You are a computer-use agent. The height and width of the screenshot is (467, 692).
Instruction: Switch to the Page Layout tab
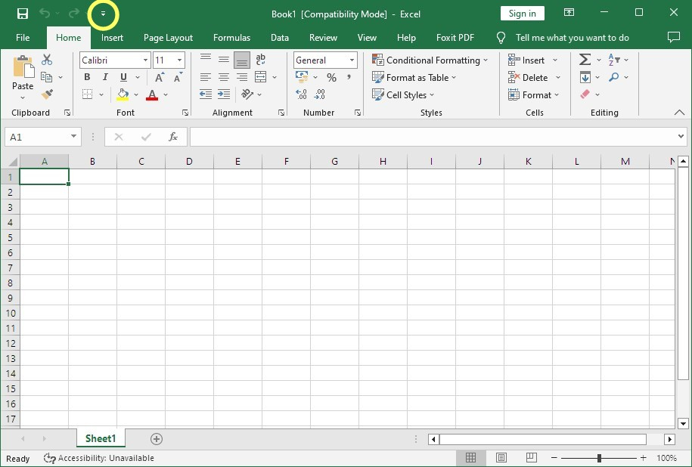pyautogui.click(x=168, y=38)
